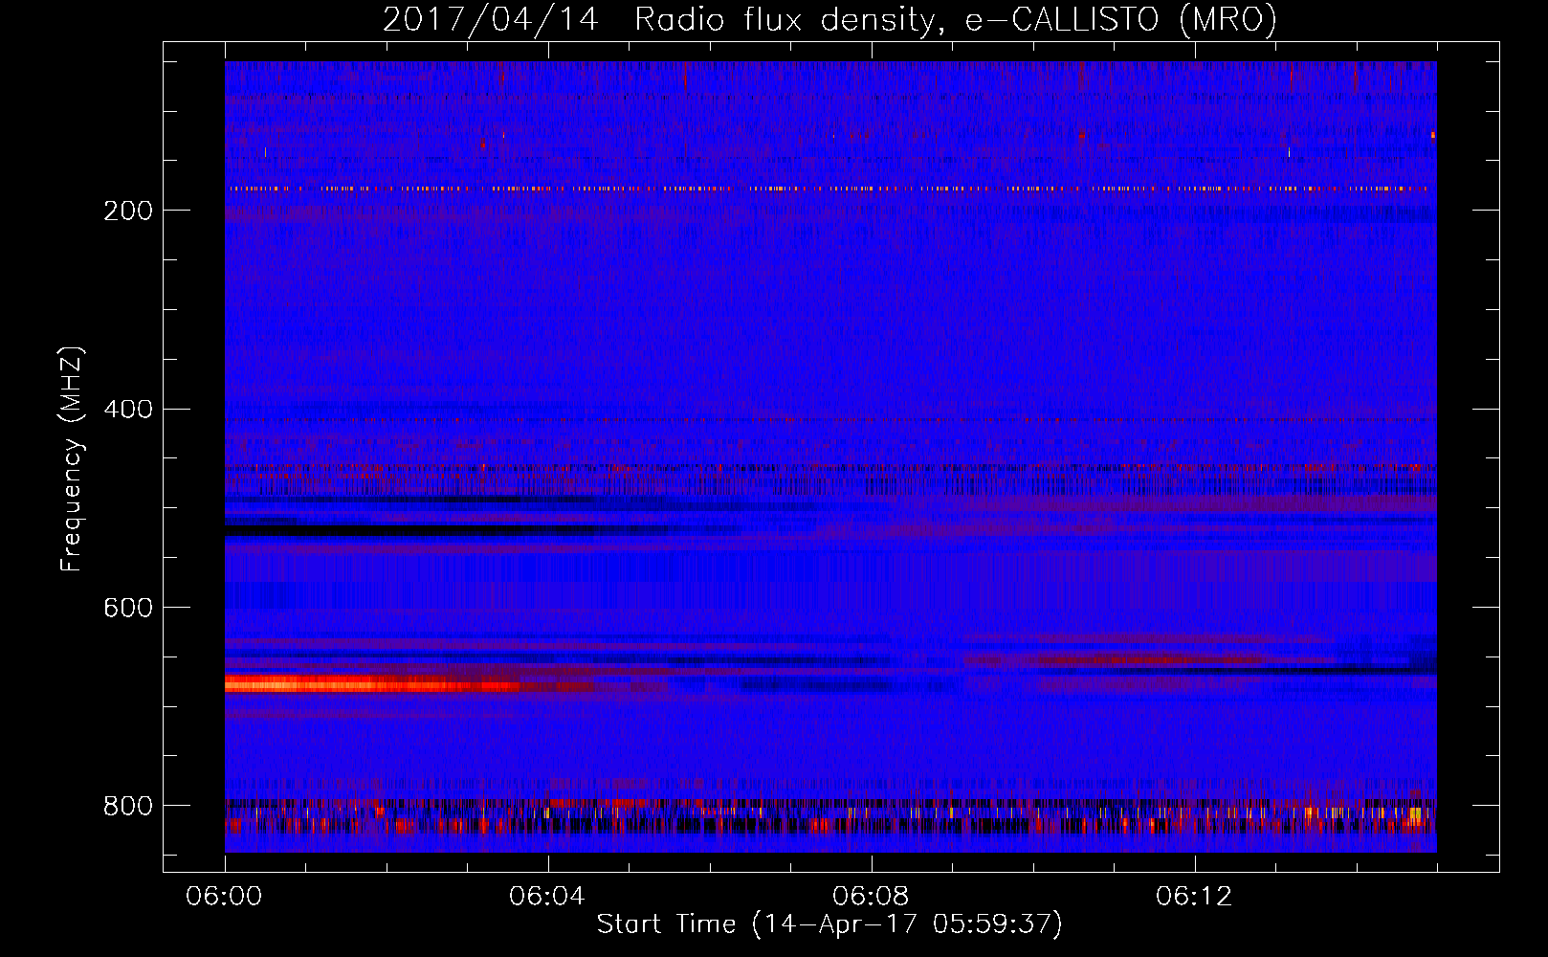1548x957 pixels.
Task: Click the 06:00 time tick label
Action: pos(224,896)
